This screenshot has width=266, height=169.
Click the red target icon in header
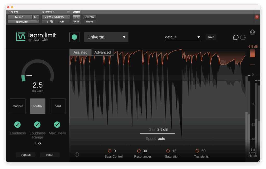coord(257,17)
